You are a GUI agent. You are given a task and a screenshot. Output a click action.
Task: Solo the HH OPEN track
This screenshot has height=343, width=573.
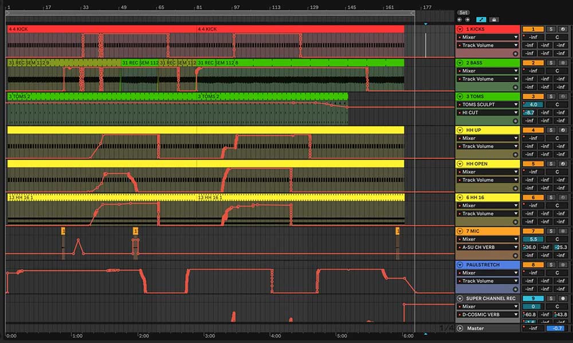tap(551, 163)
